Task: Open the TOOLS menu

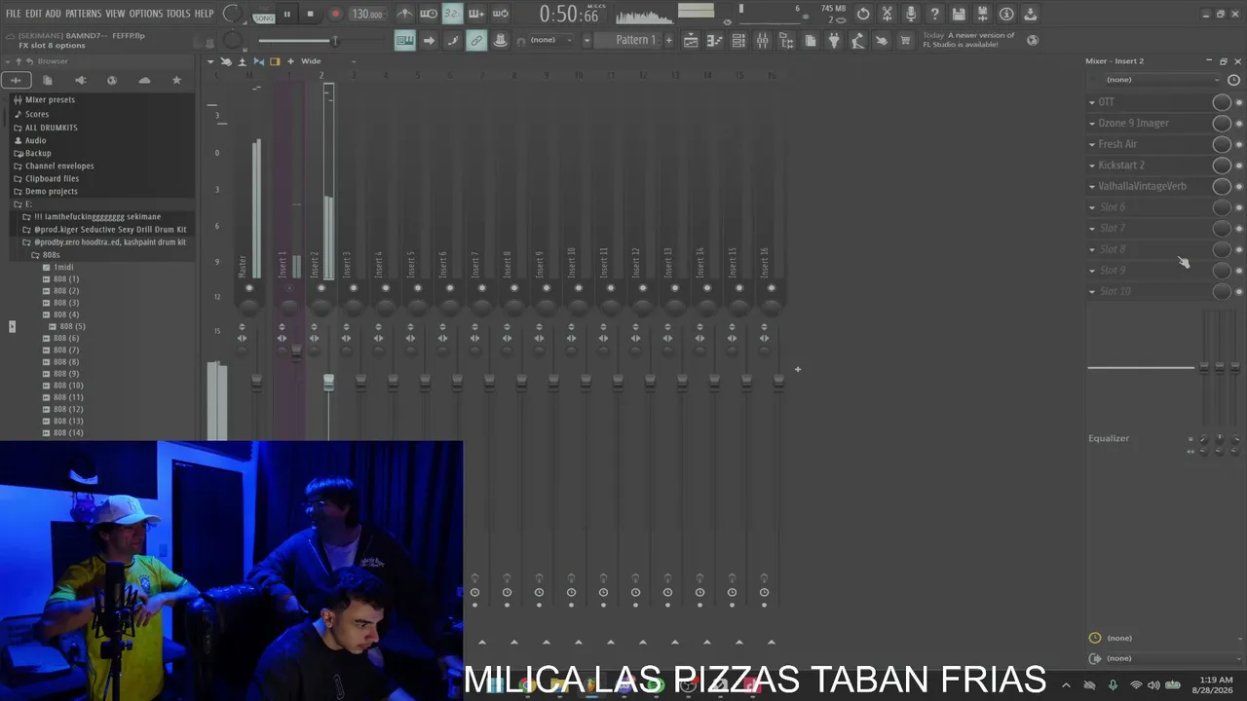Action: 178,14
